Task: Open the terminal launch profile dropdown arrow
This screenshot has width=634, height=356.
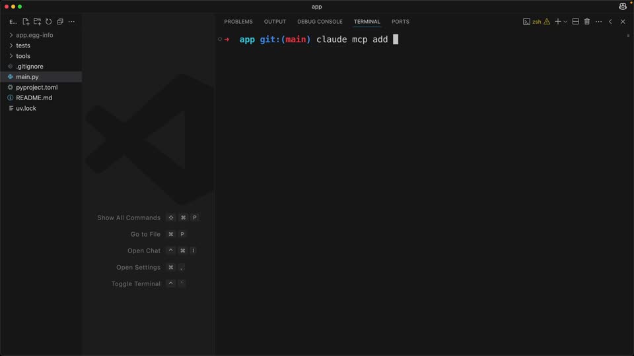Action: [565, 22]
